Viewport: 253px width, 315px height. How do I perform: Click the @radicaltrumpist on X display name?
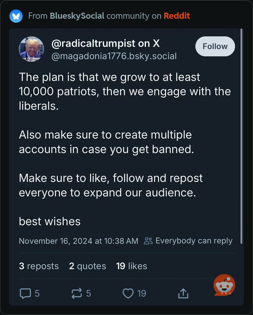point(105,43)
